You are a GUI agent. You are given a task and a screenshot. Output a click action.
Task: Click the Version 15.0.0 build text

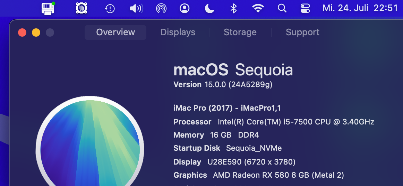point(223,85)
